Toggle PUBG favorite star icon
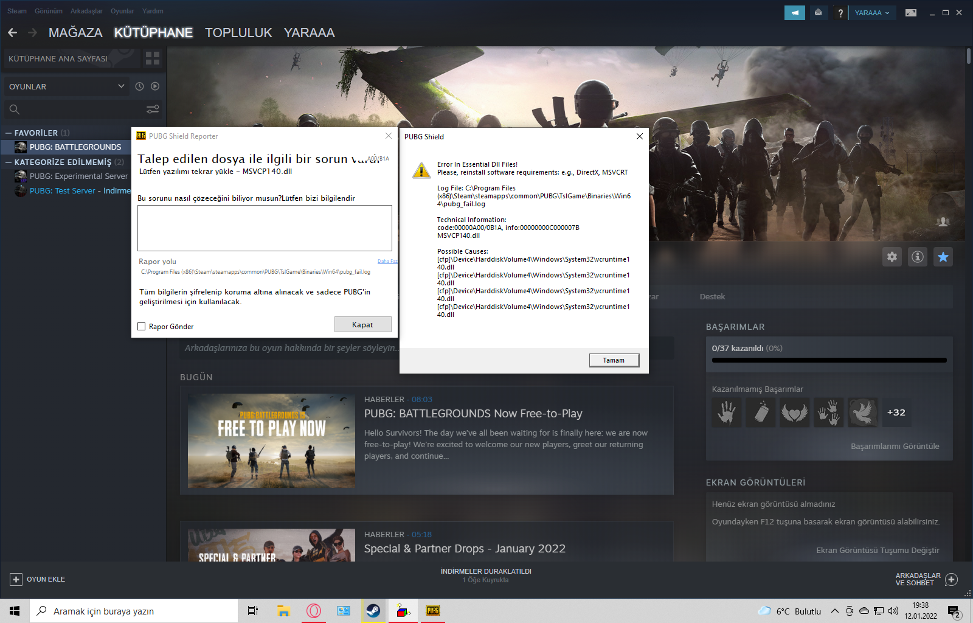The image size is (973, 623). click(943, 257)
